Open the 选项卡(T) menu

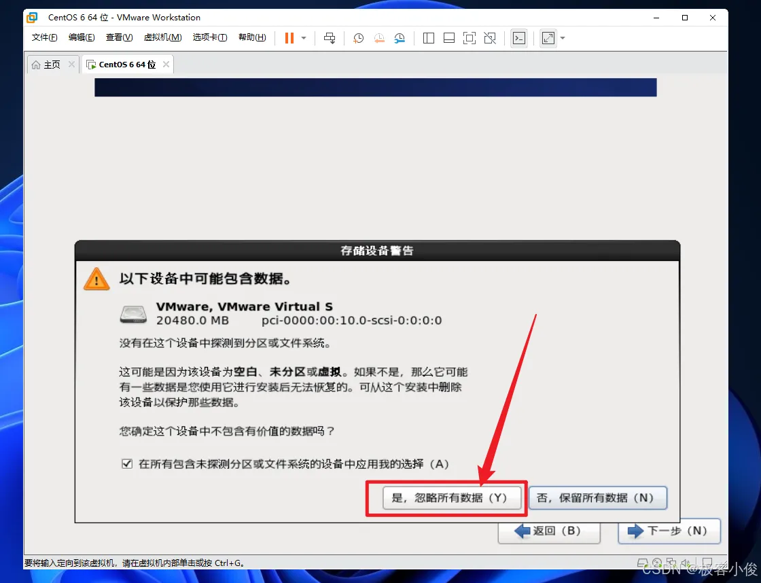pos(210,37)
